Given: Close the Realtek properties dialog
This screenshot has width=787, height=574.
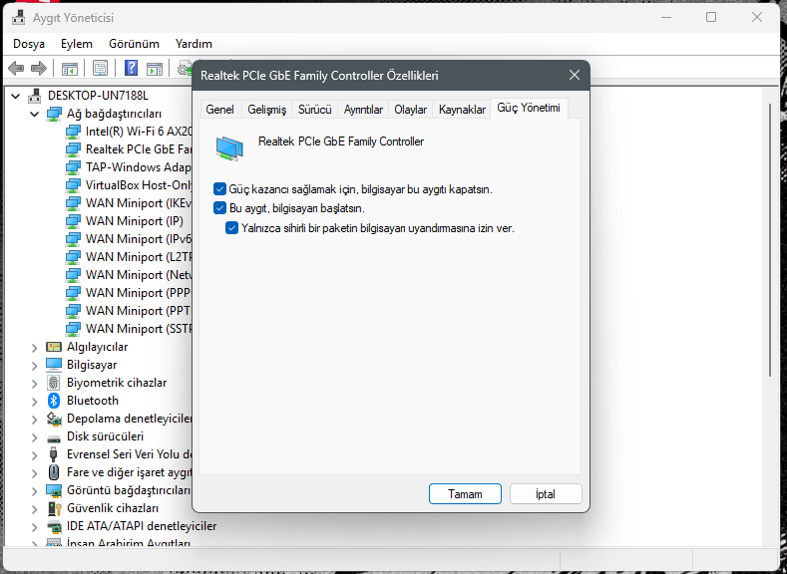Looking at the screenshot, I should (x=575, y=75).
